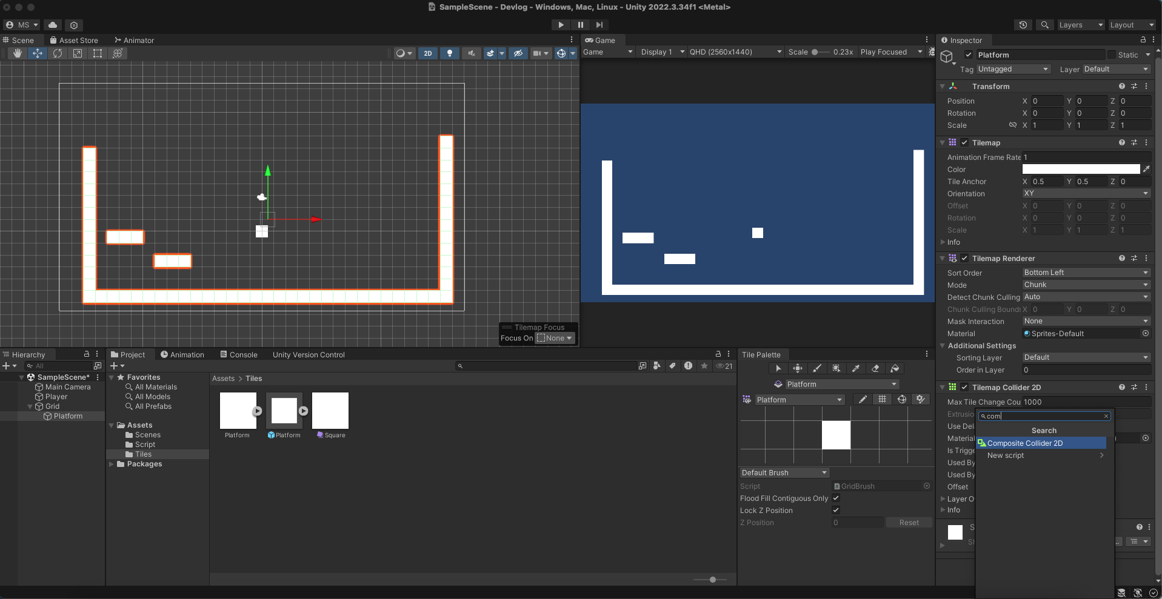Step one frame forward

click(x=599, y=25)
